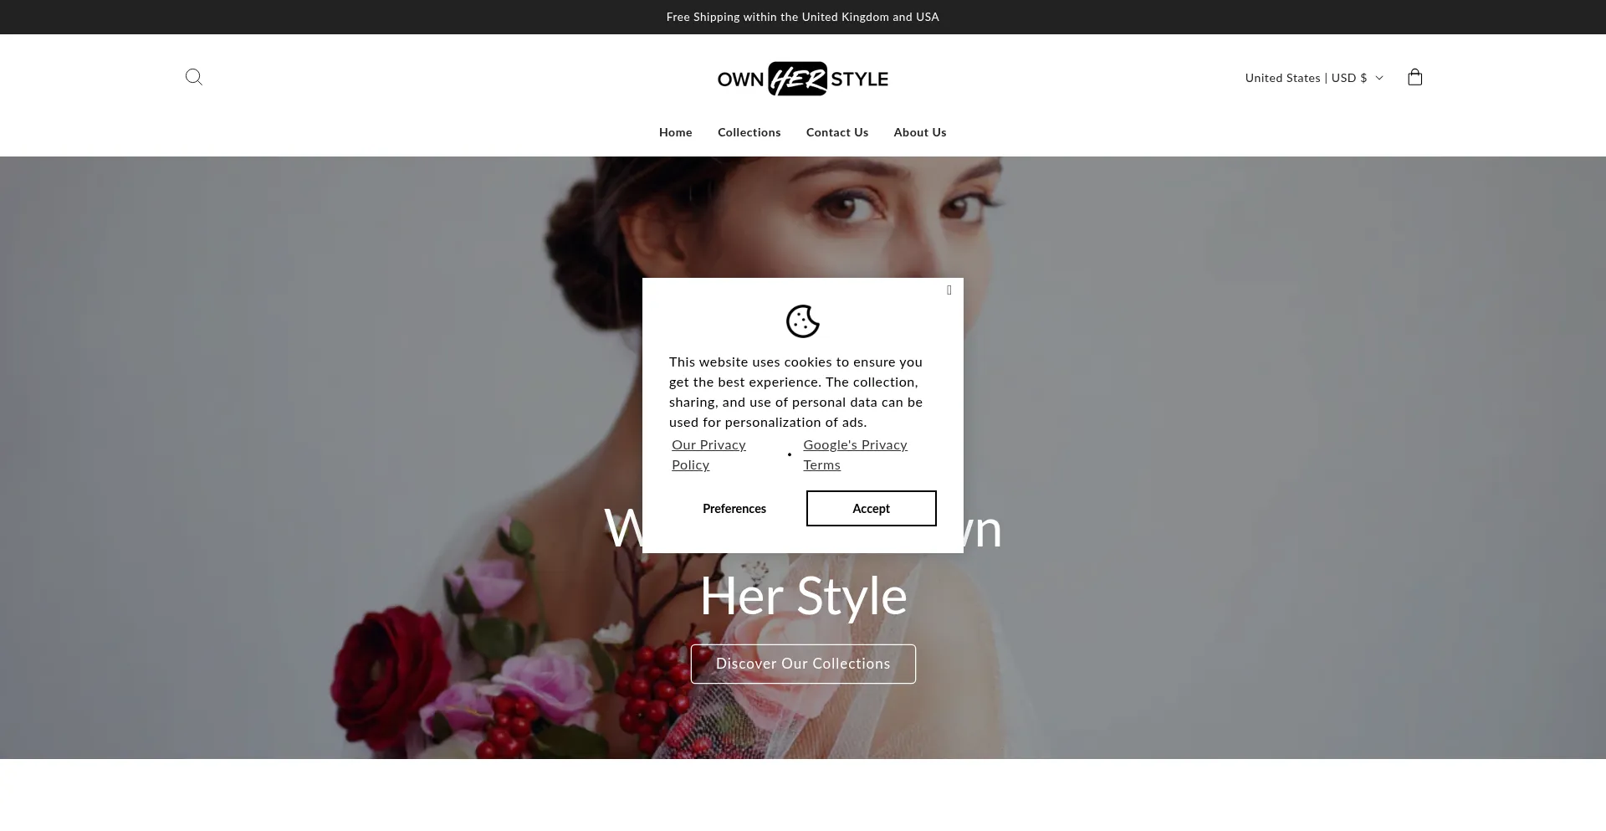The image size is (1606, 831).
Task: Open Google's Privacy Terms
Action: point(855,454)
